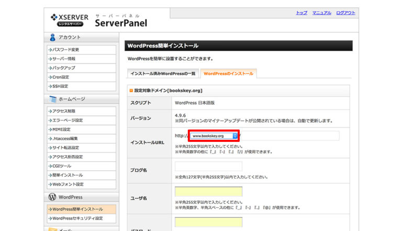
Task: Open アクセス拒否設定 in the sidebar
Action: coord(82,157)
